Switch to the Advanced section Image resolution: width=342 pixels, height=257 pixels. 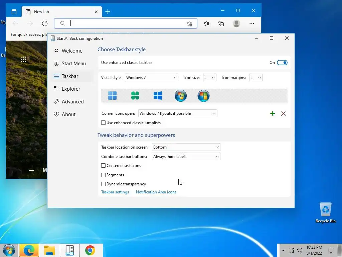click(72, 102)
